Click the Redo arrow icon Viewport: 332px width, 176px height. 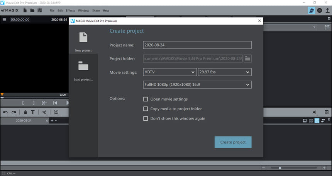[x=14, y=113]
